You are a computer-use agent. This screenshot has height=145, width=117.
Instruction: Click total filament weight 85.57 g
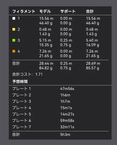[x=93, y=68]
